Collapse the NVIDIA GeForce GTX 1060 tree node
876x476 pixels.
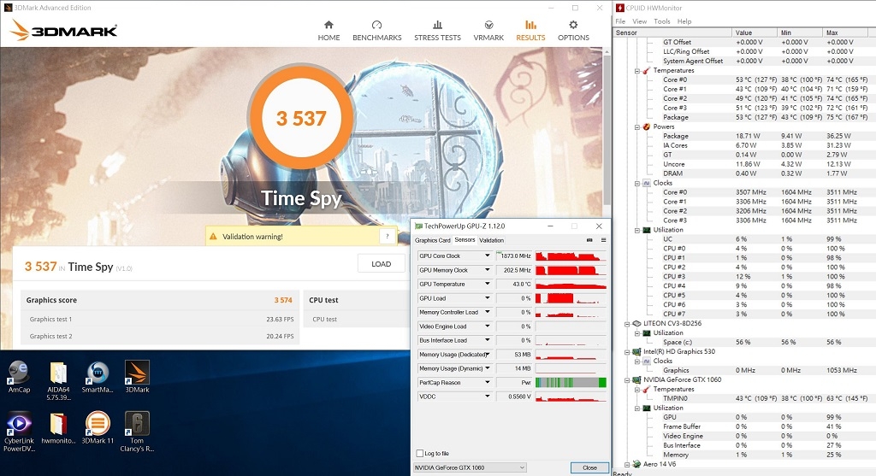point(627,380)
